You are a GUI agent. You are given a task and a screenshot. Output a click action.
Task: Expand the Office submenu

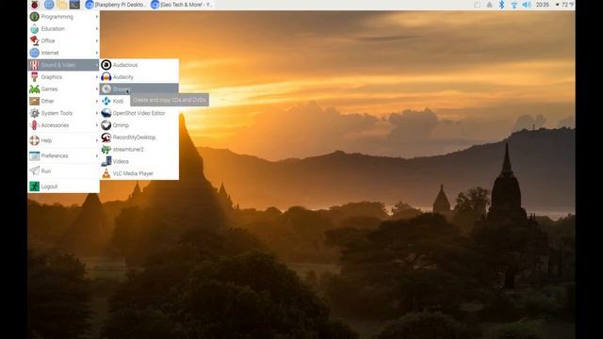click(64, 40)
